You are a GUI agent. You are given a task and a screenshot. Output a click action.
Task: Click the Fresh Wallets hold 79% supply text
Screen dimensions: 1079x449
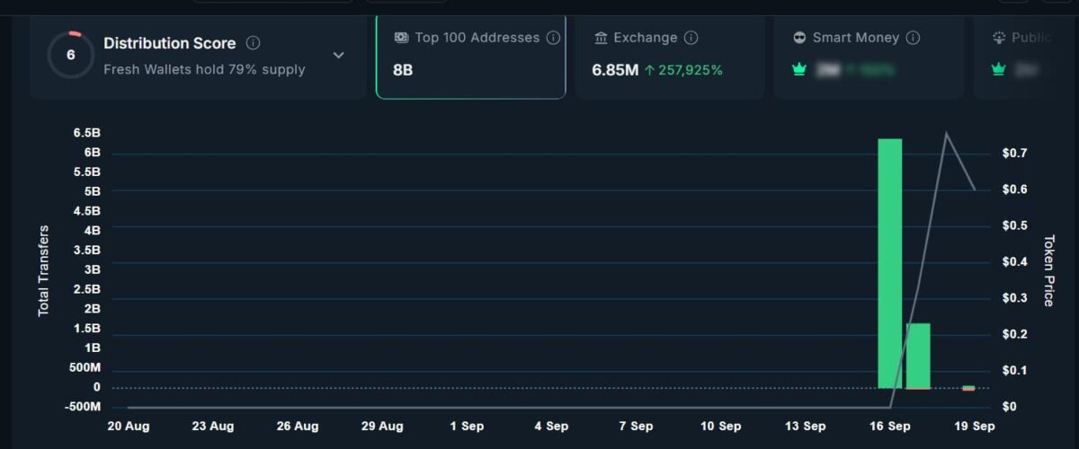[x=204, y=69]
